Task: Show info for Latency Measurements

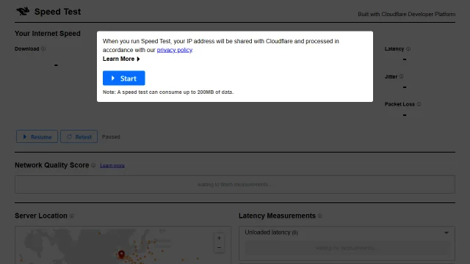Action: (320, 216)
